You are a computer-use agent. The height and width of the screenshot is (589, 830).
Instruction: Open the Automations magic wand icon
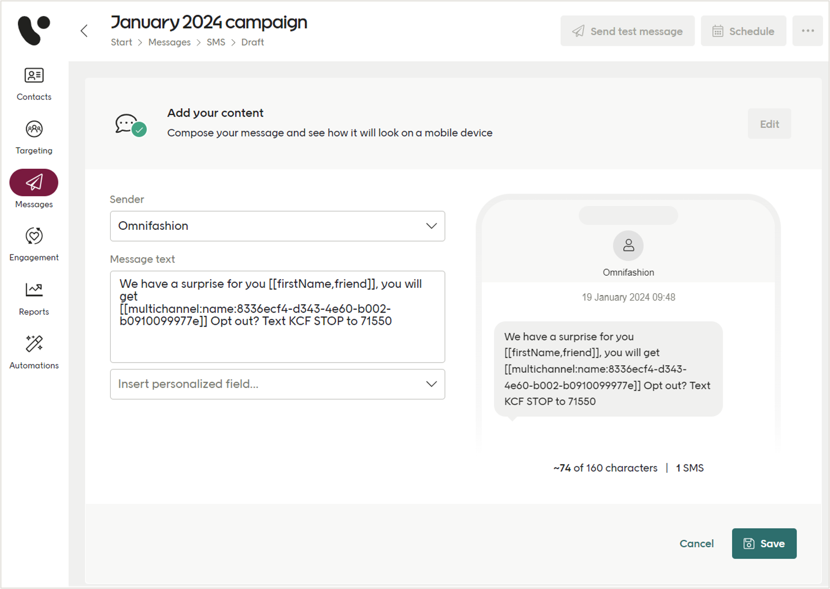[34, 343]
